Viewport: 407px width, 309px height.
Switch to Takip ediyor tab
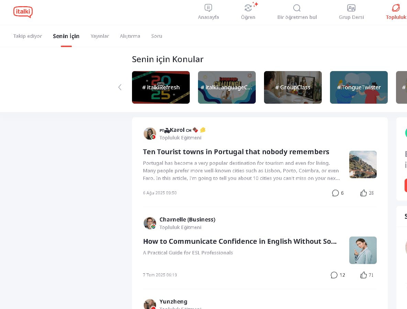click(x=27, y=36)
